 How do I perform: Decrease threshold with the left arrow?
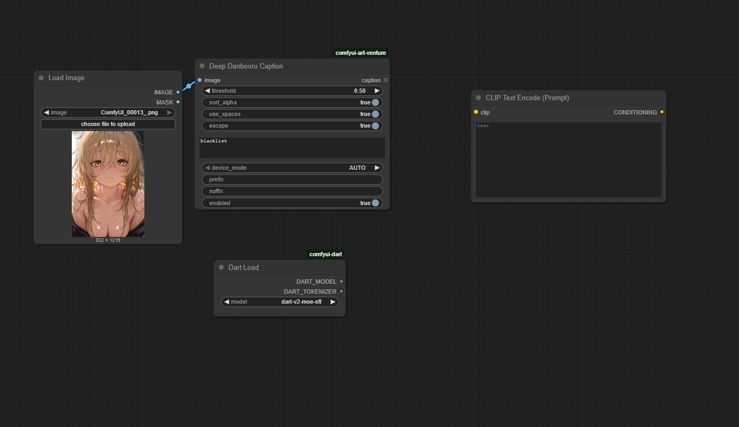coord(207,91)
